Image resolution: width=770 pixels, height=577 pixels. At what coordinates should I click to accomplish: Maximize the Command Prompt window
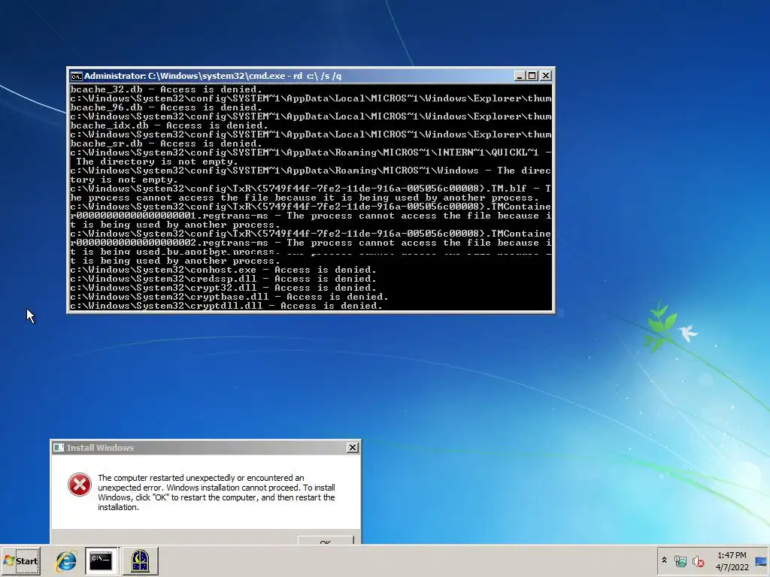[x=532, y=76]
